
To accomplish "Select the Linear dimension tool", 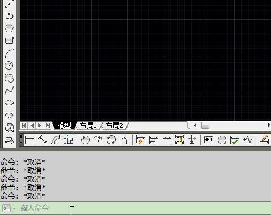I will pyautogui.click(x=30, y=140).
